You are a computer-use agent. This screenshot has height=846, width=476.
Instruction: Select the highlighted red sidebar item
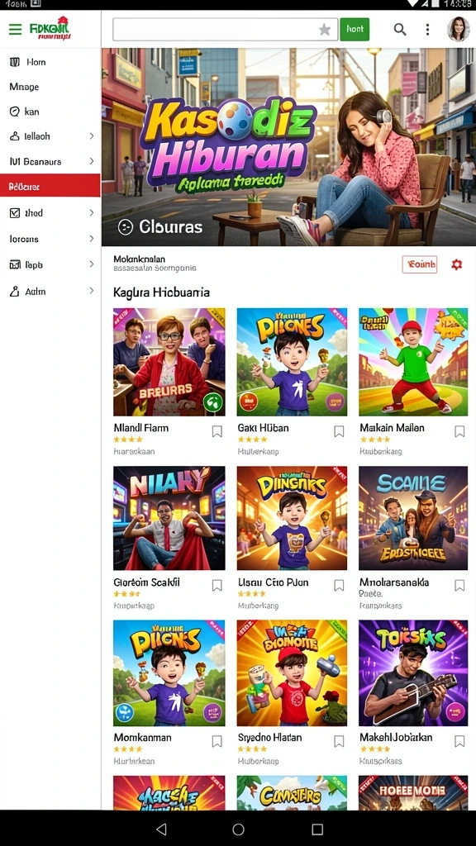[50, 187]
